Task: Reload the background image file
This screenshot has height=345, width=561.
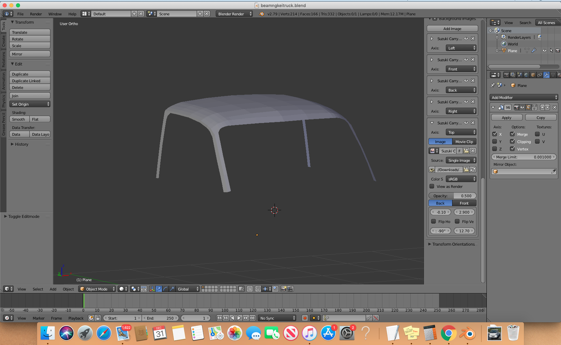Action: (x=473, y=170)
